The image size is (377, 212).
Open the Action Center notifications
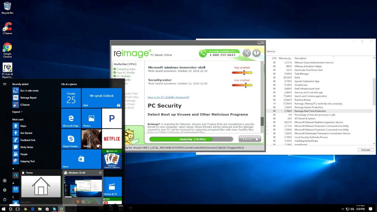[371, 209]
